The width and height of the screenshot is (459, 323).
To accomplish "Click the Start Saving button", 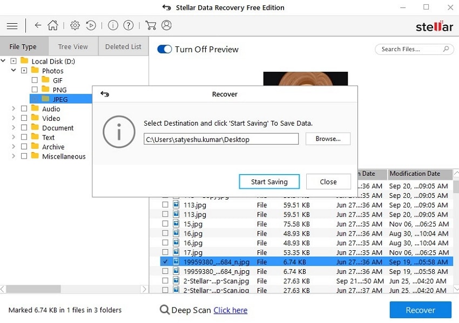I will click(x=269, y=182).
